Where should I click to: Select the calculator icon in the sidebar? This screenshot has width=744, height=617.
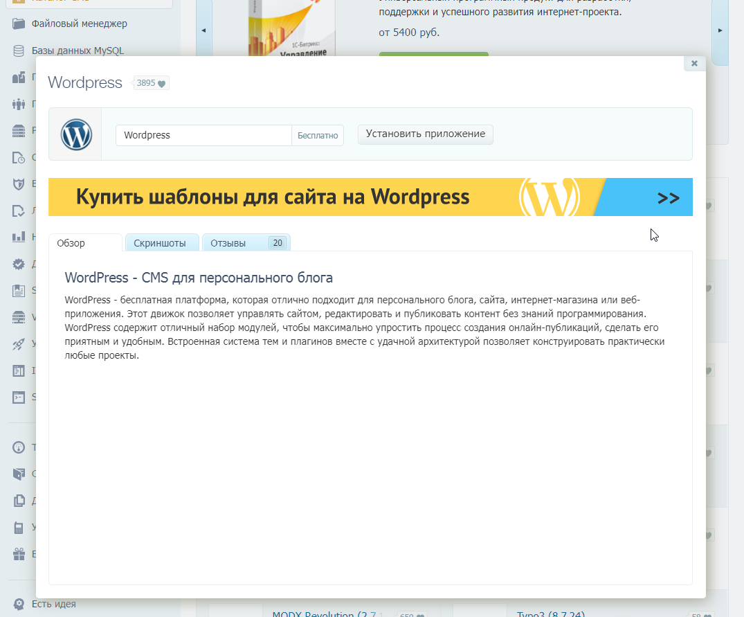[x=19, y=527]
